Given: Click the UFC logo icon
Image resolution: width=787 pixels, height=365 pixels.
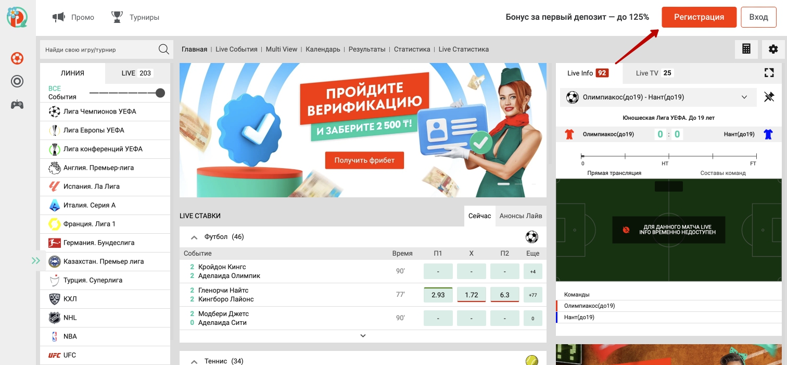Looking at the screenshot, I should pyautogui.click(x=54, y=355).
